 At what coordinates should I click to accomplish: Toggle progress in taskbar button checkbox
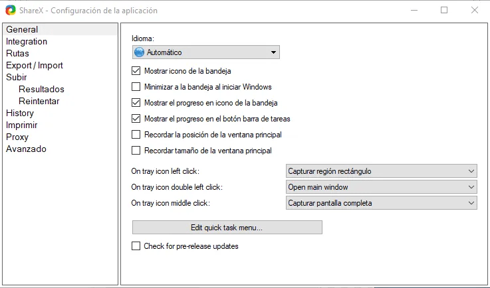[x=136, y=119]
